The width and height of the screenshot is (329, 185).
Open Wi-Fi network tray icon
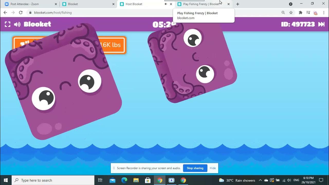[x=284, y=180]
